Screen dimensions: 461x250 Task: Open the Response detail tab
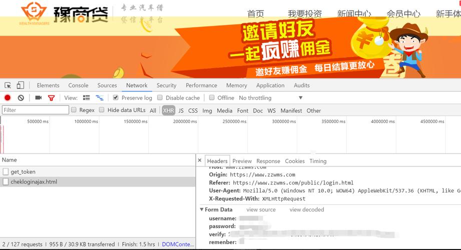pyautogui.click(x=268, y=161)
